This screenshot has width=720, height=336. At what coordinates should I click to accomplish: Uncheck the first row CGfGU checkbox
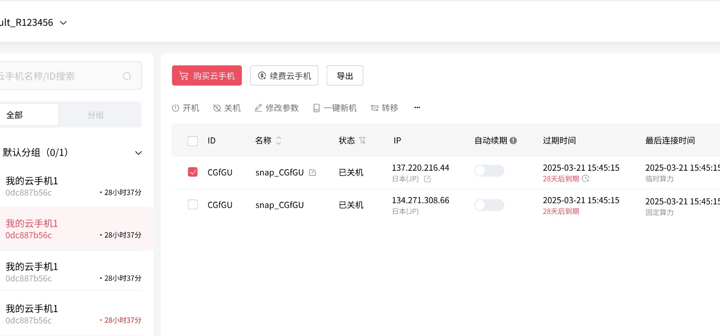point(193,172)
